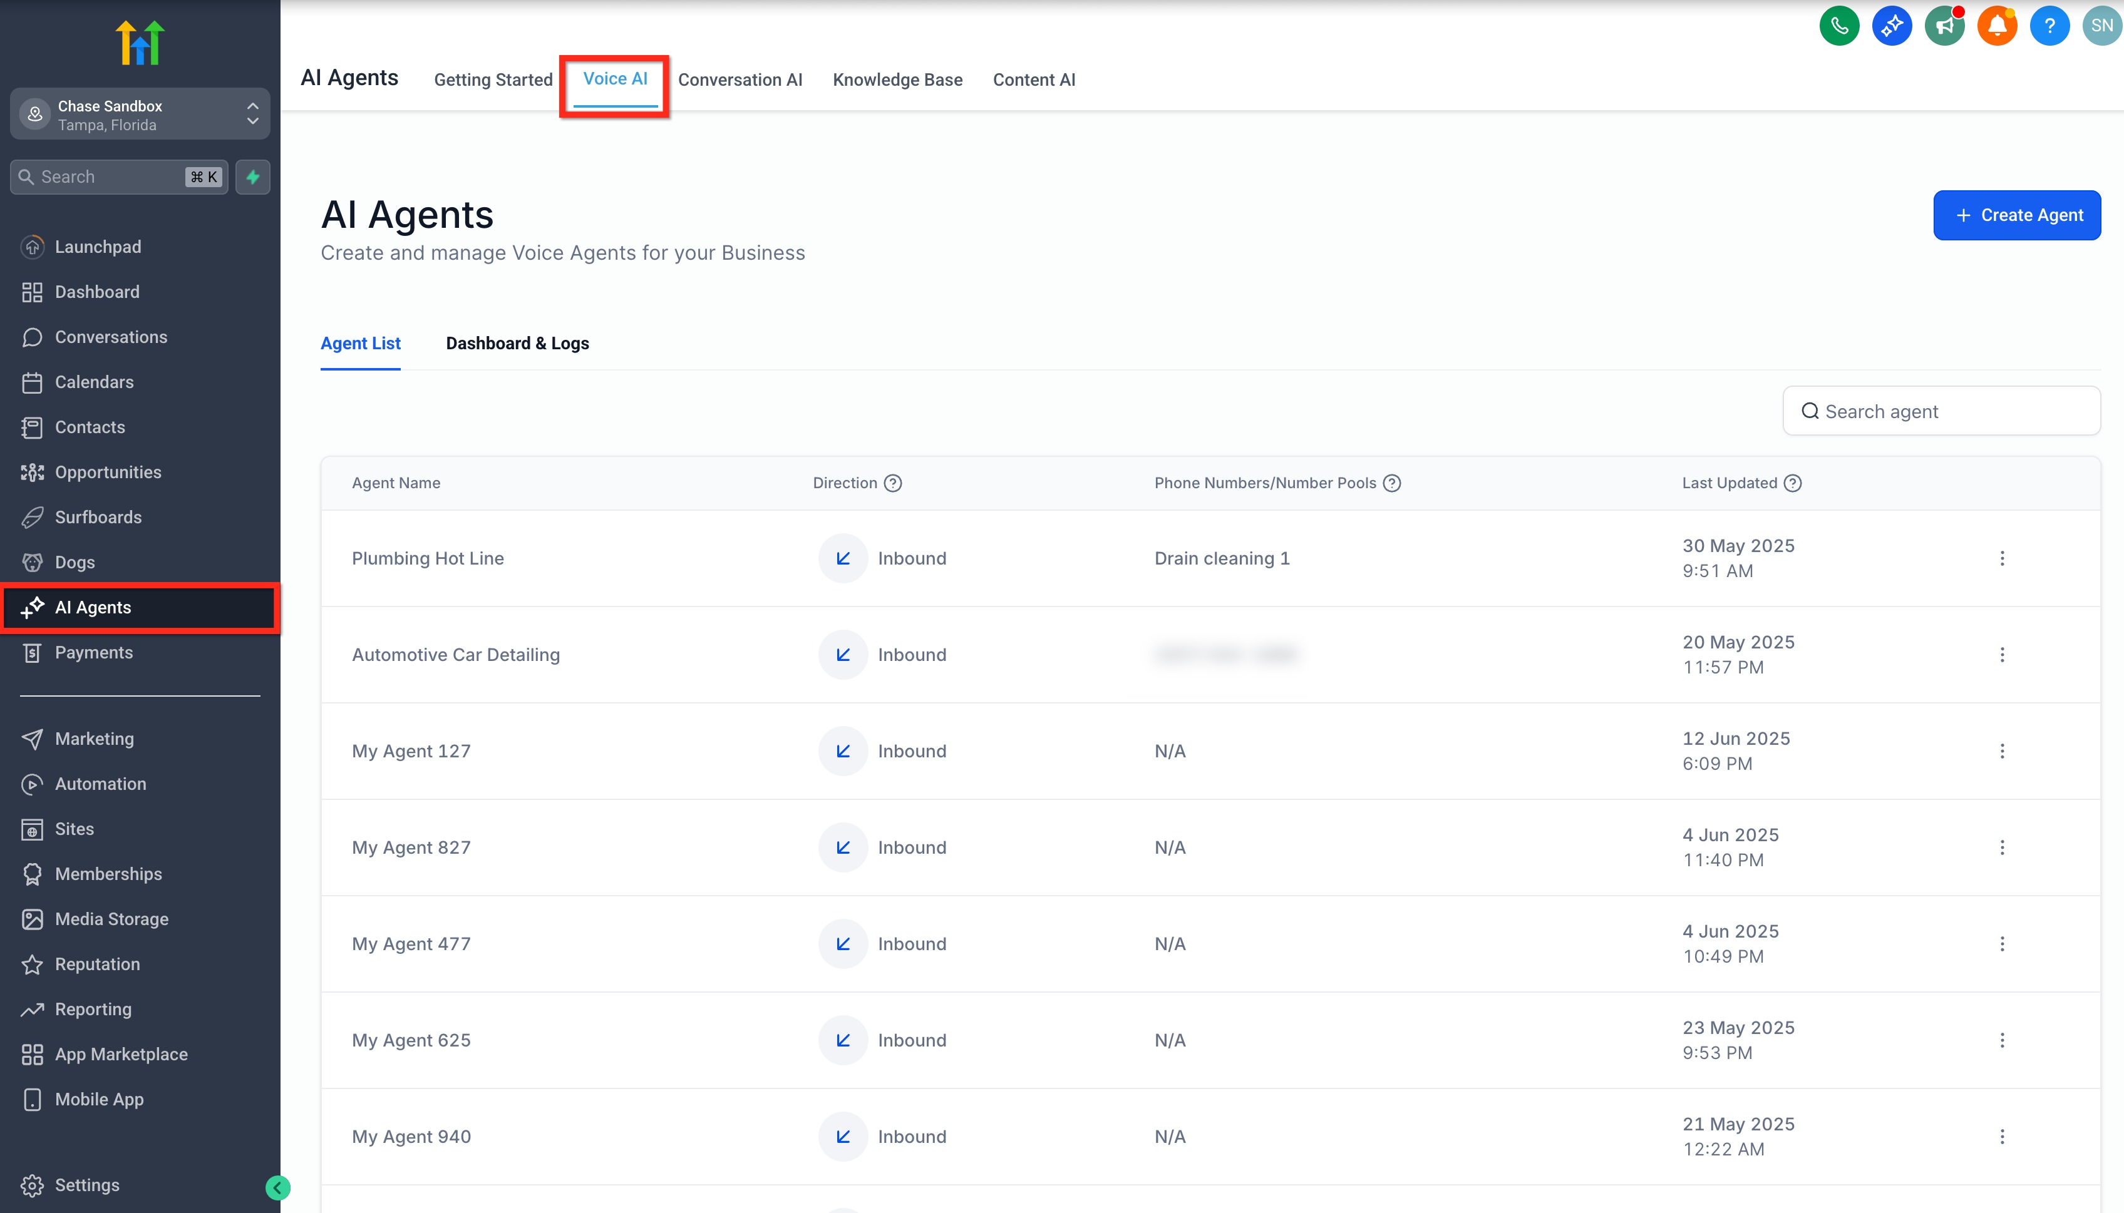Click the Direction column help icon
The image size is (2124, 1213).
892,483
